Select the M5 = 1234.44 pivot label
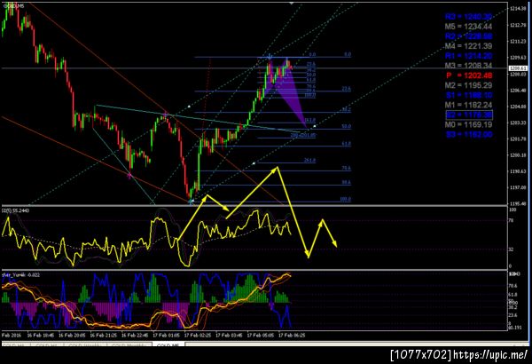 coord(468,27)
